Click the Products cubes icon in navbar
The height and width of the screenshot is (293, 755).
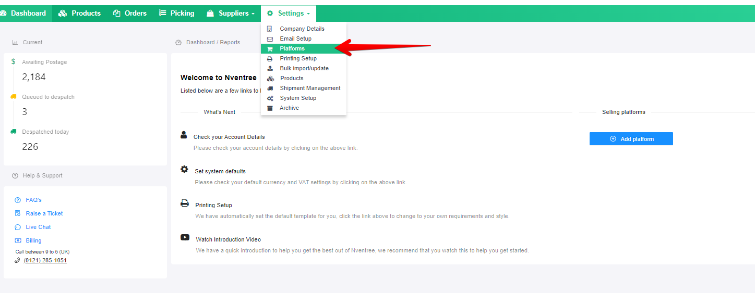pyautogui.click(x=63, y=14)
